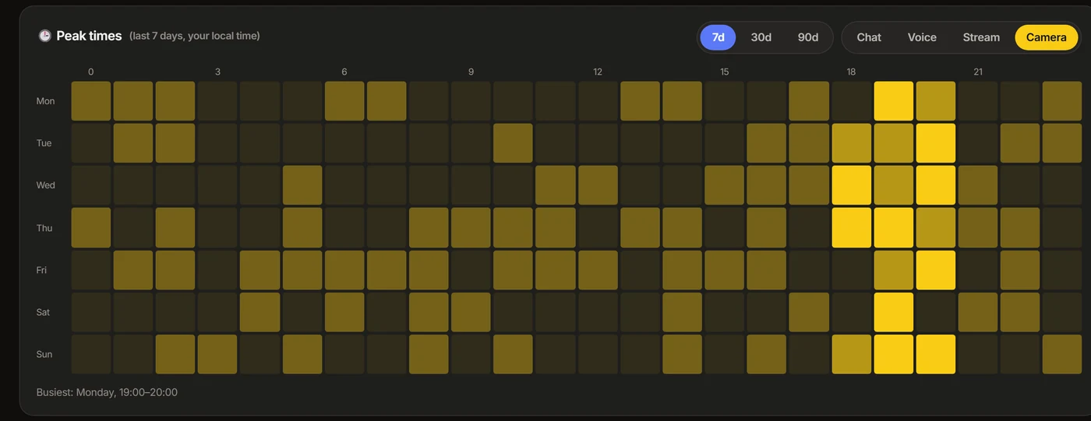Select the 7d time range
Image resolution: width=1091 pixels, height=421 pixels.
coord(718,37)
